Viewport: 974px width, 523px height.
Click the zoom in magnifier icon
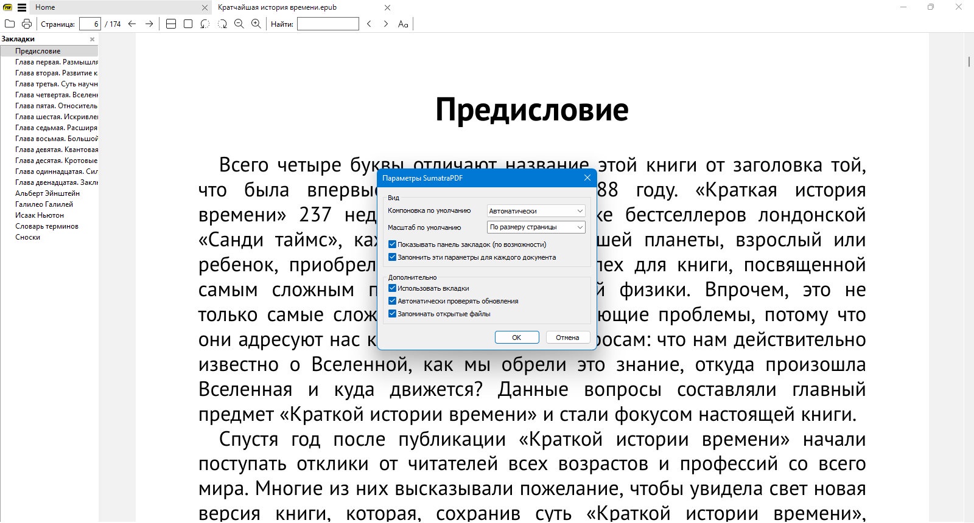[256, 24]
